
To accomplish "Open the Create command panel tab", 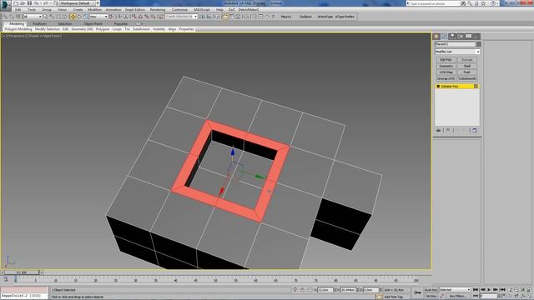I will 436,36.
